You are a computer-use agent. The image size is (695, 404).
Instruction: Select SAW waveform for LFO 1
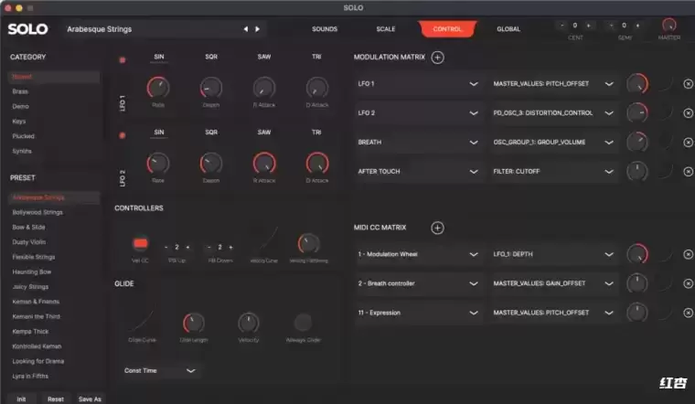264,57
